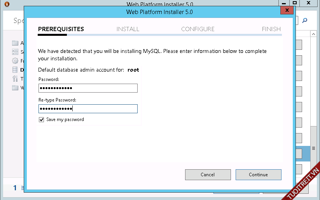Click the tools wrench icon in sidebar
Screen dimensions: 320x200
coord(15,79)
